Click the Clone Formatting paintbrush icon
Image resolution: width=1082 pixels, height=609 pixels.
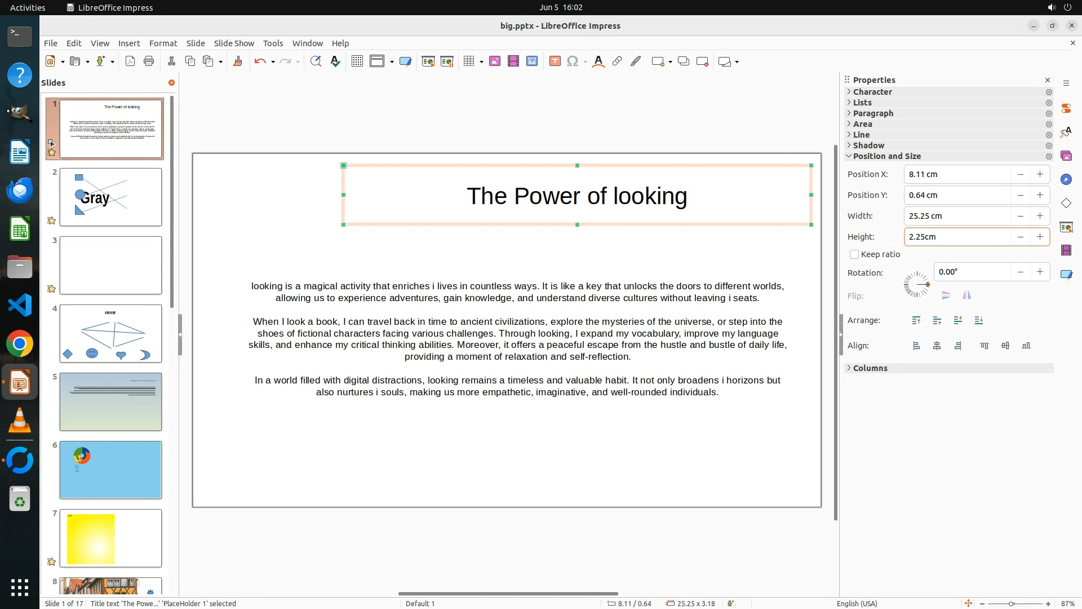click(237, 61)
